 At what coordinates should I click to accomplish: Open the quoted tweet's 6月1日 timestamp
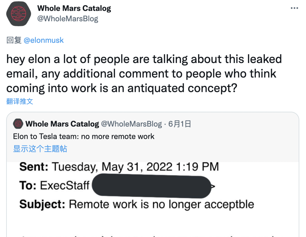pyautogui.click(x=180, y=124)
